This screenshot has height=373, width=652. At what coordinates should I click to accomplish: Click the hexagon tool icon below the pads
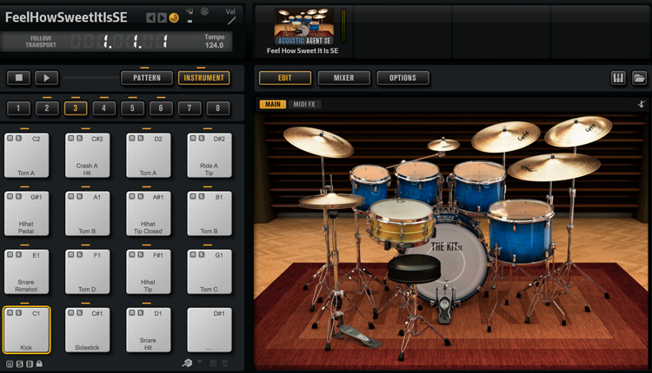pyautogui.click(x=187, y=363)
